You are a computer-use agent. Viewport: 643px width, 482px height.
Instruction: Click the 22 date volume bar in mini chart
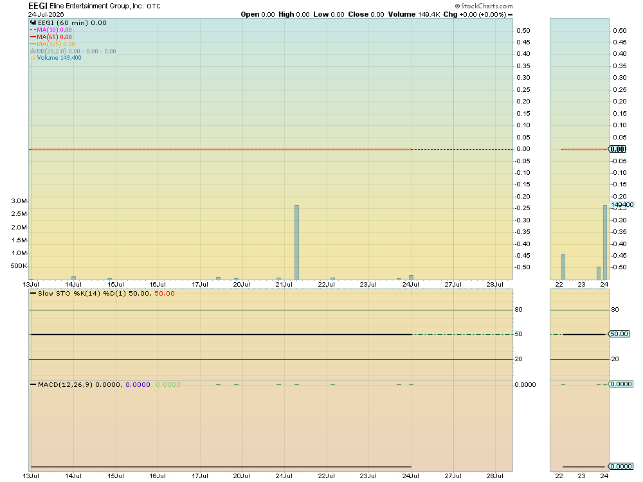[563, 267]
